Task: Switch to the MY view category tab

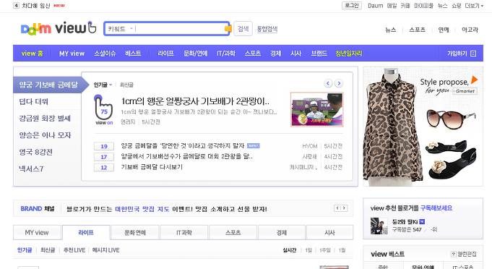Action: [x=37, y=233]
